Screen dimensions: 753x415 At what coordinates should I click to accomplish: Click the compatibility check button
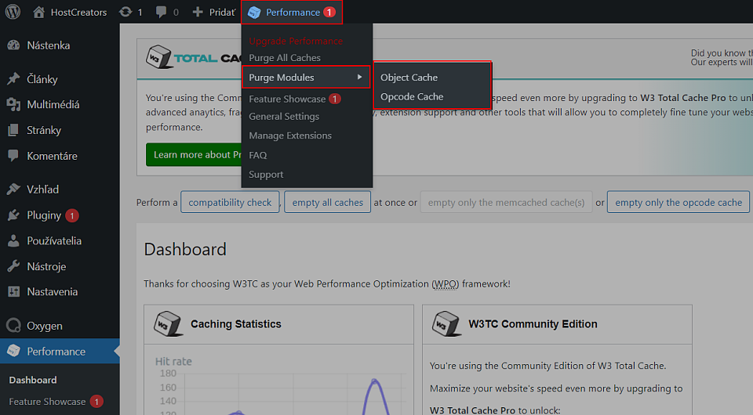(x=230, y=202)
